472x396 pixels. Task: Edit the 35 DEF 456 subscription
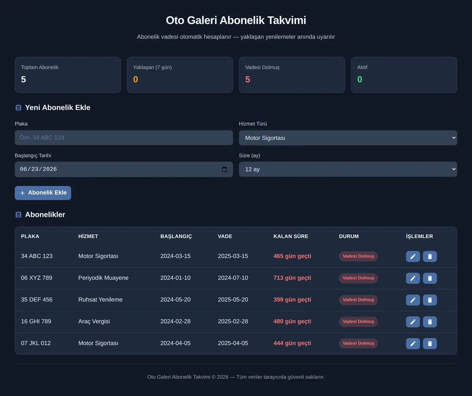click(x=413, y=300)
